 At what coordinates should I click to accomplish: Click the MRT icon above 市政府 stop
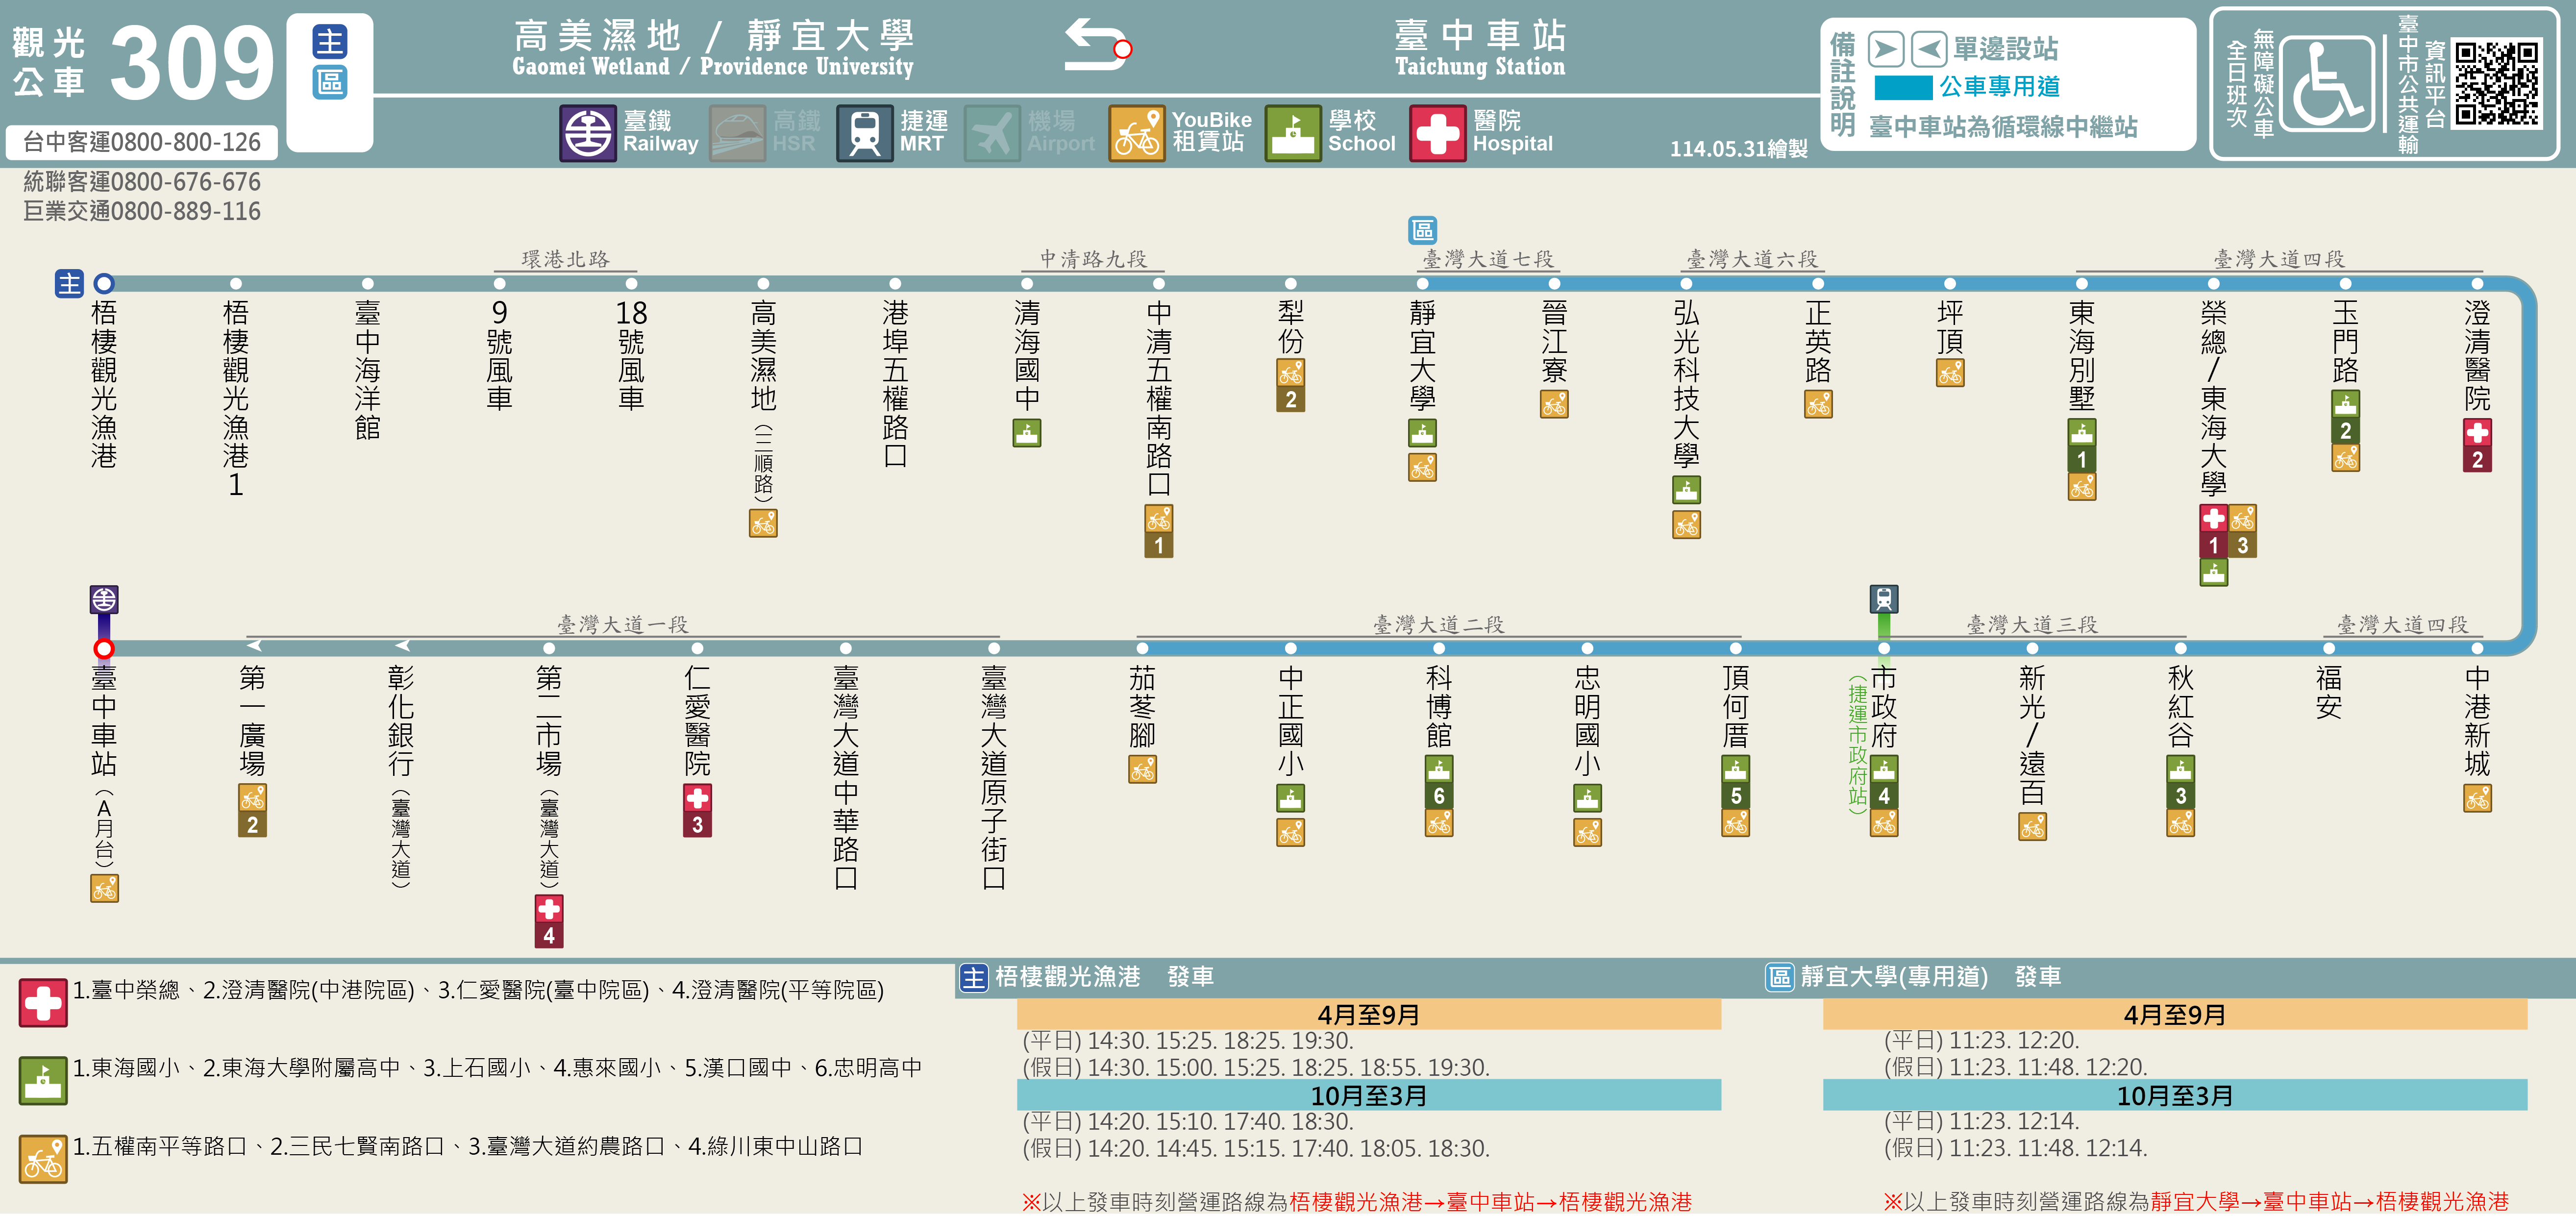[1884, 599]
